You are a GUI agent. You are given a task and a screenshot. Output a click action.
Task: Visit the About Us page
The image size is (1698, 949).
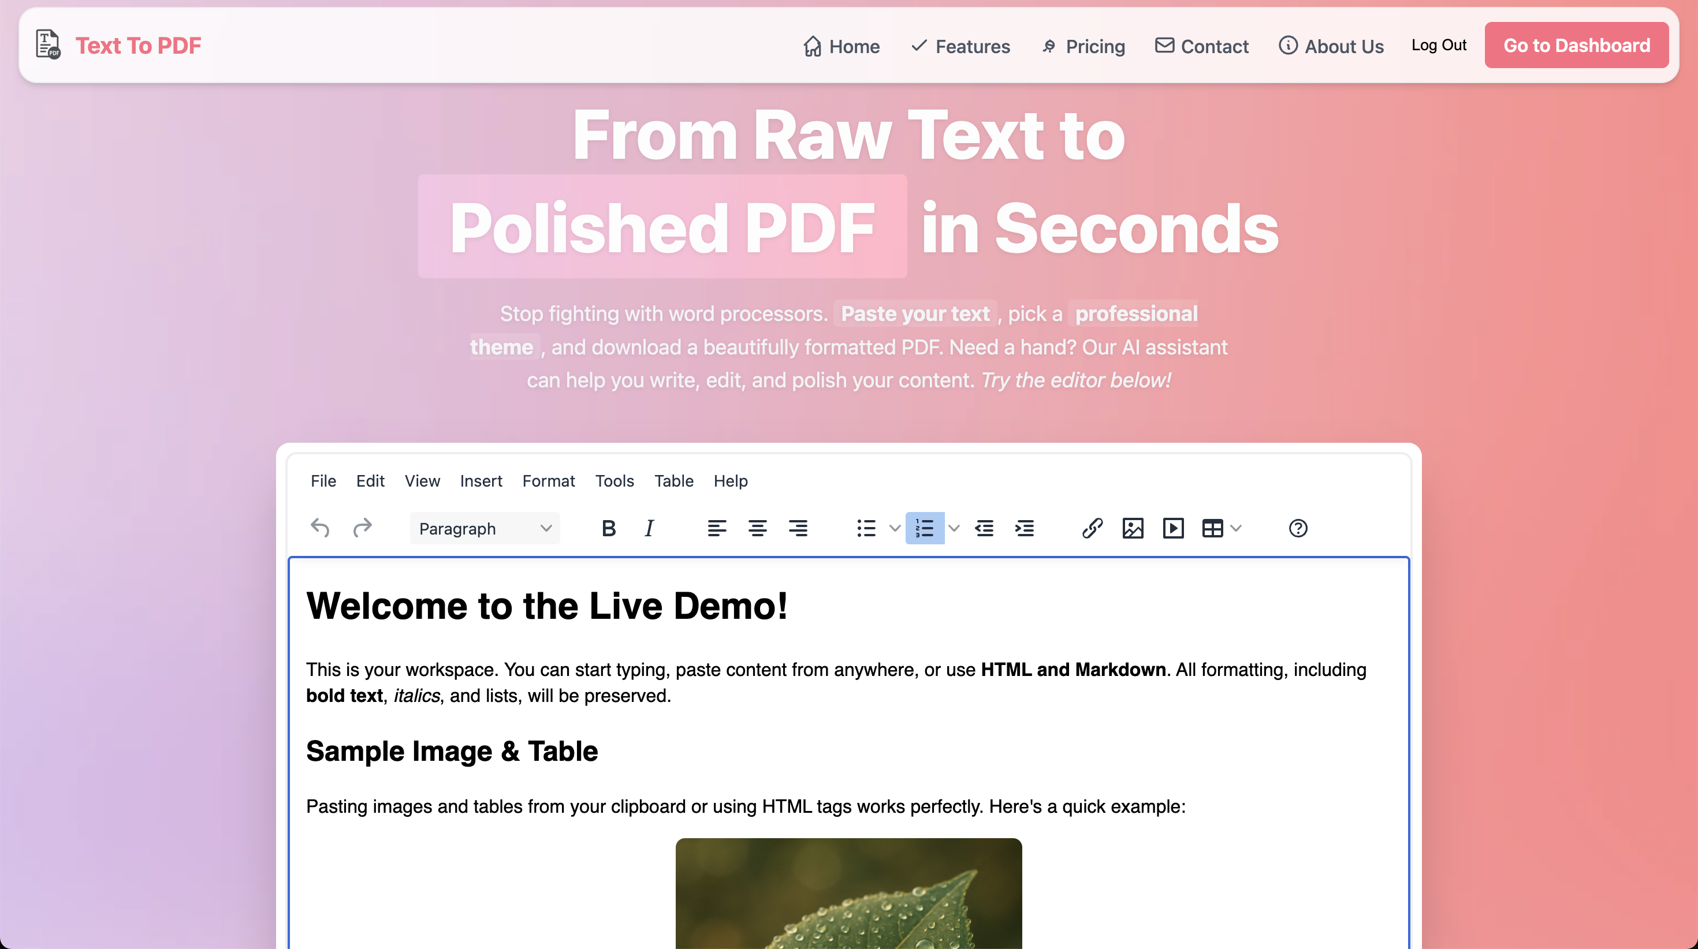(x=1331, y=46)
